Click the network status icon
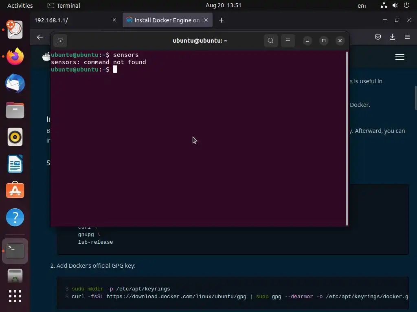The image size is (417, 312). pos(384,5)
